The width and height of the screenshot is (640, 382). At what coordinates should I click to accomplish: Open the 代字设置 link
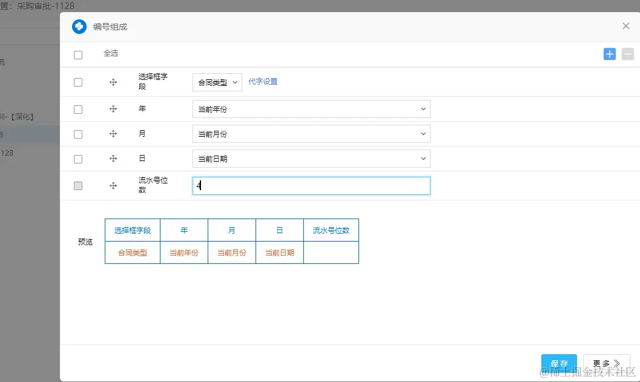click(x=263, y=82)
